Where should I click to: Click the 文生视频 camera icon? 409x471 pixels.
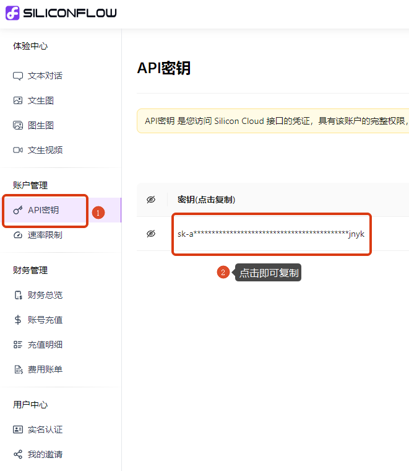click(x=18, y=150)
